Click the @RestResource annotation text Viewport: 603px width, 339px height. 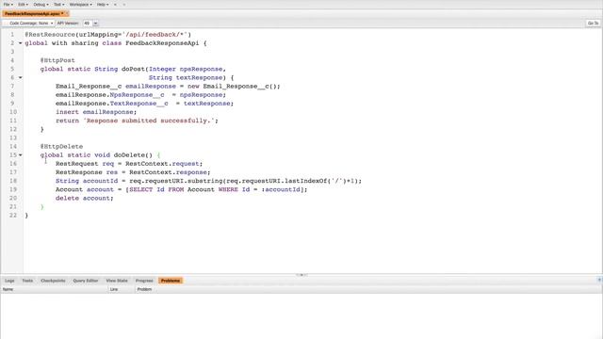pyautogui.click(x=50, y=35)
